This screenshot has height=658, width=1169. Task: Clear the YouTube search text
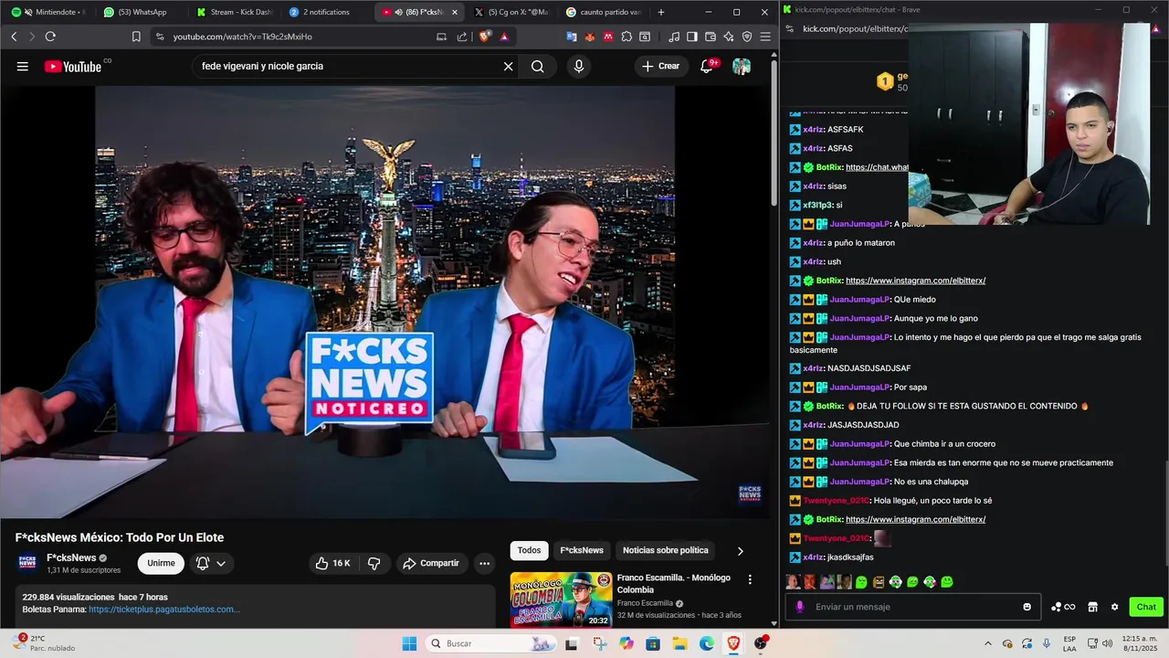(509, 66)
